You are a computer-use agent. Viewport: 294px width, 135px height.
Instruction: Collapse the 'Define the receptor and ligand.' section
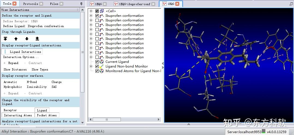[x=40, y=16]
